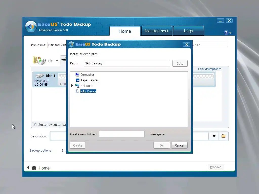Screen dimensions: 259x194
Task: Toggle the Sector by sector backup checkbox
Action: click(x=35, y=124)
